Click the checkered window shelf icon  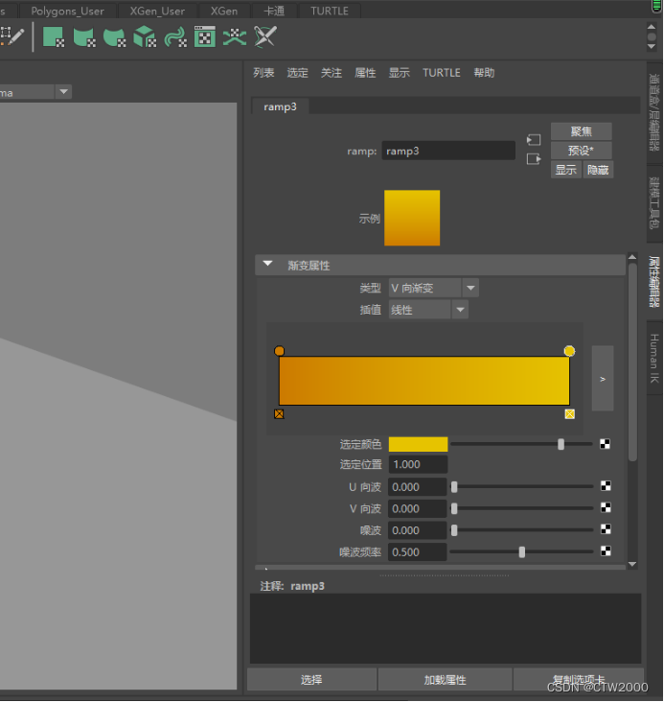(205, 36)
